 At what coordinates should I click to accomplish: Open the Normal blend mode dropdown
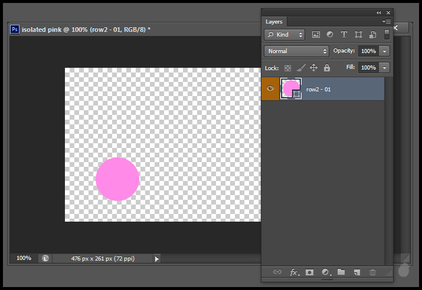point(296,51)
